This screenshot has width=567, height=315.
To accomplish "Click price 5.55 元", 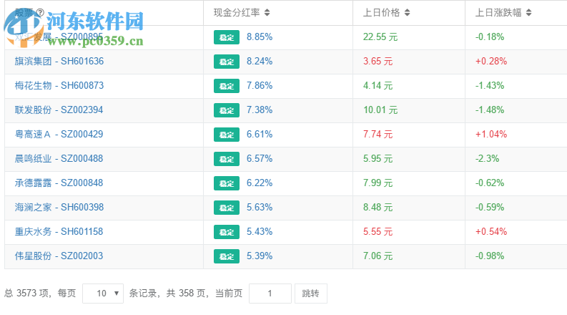I will [378, 231].
